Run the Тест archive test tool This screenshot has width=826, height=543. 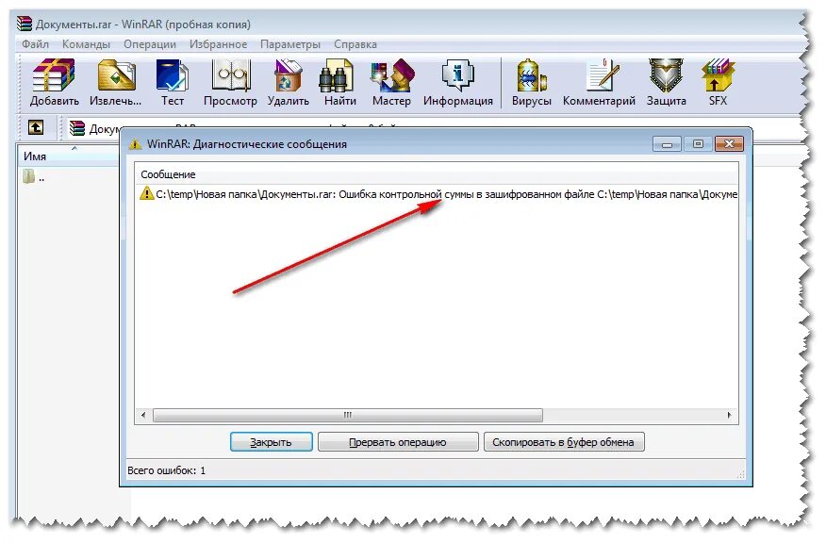(x=173, y=83)
